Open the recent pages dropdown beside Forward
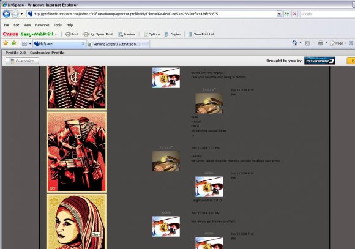355x249 pixels. [x=21, y=14]
